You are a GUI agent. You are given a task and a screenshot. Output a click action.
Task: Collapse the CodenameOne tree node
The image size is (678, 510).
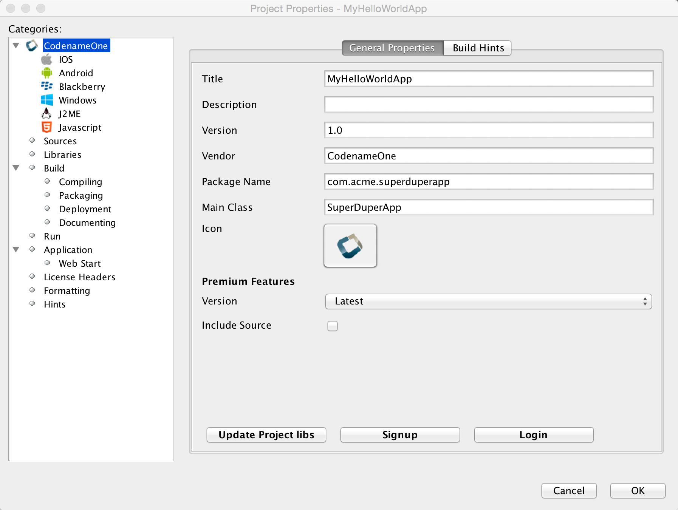point(16,46)
